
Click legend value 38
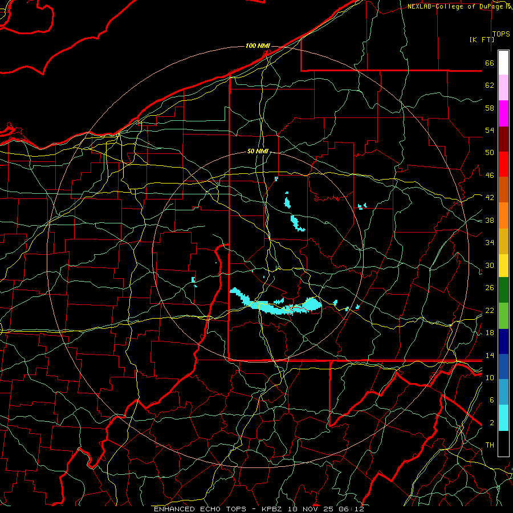pyautogui.click(x=490, y=220)
